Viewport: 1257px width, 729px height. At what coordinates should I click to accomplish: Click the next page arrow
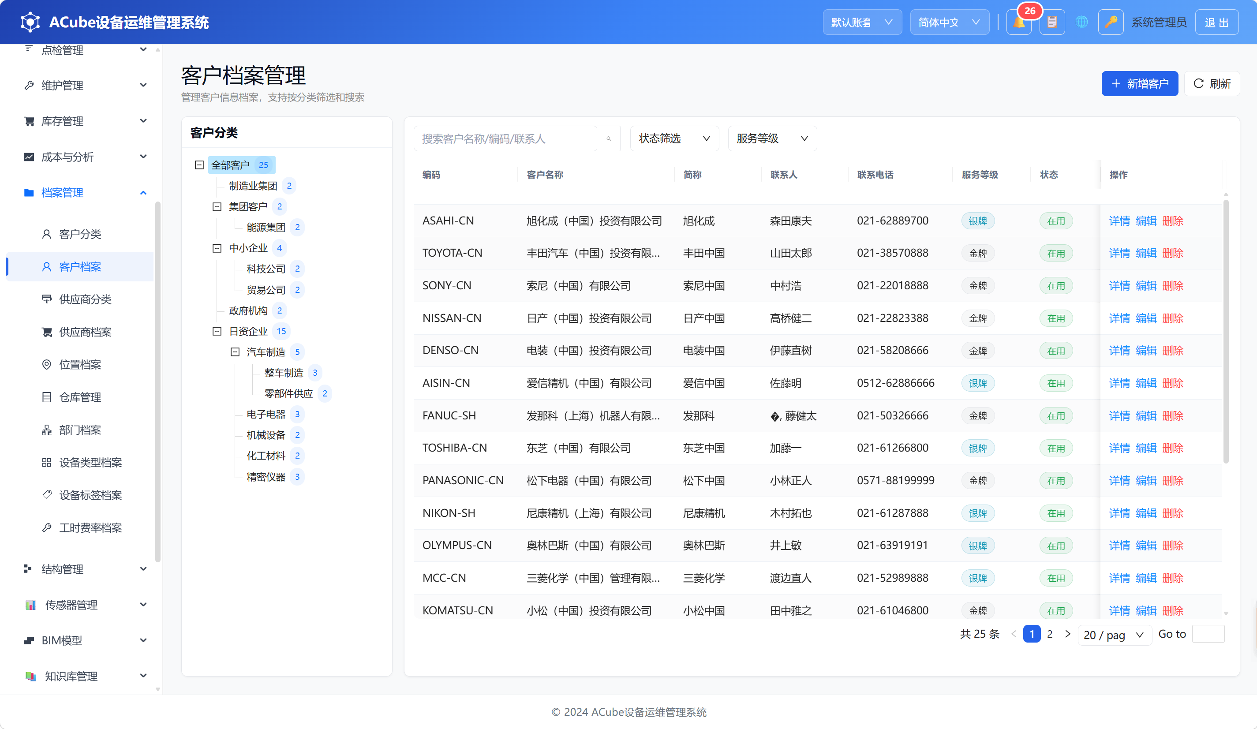[x=1067, y=634]
